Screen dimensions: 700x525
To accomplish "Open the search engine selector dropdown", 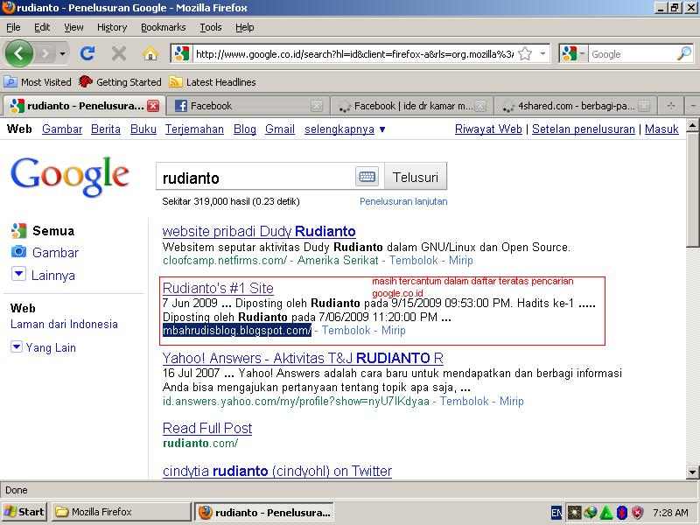I will coord(573,54).
